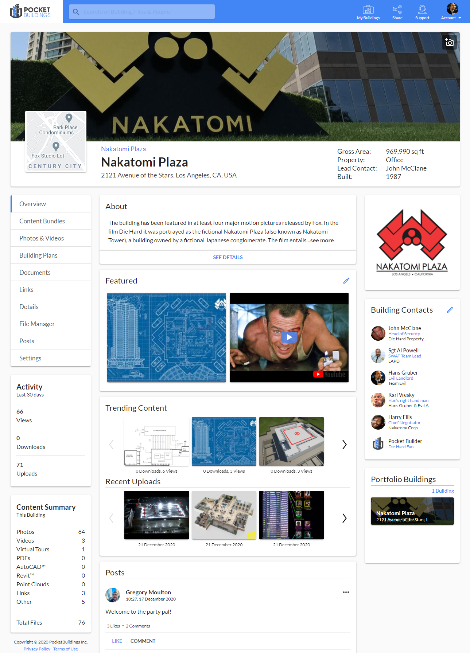Click SEE DETAILS under About
The width and height of the screenshot is (470, 653).
[228, 257]
